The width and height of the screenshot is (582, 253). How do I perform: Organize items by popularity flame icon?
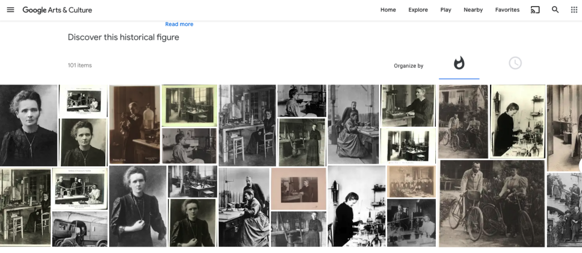point(459,64)
